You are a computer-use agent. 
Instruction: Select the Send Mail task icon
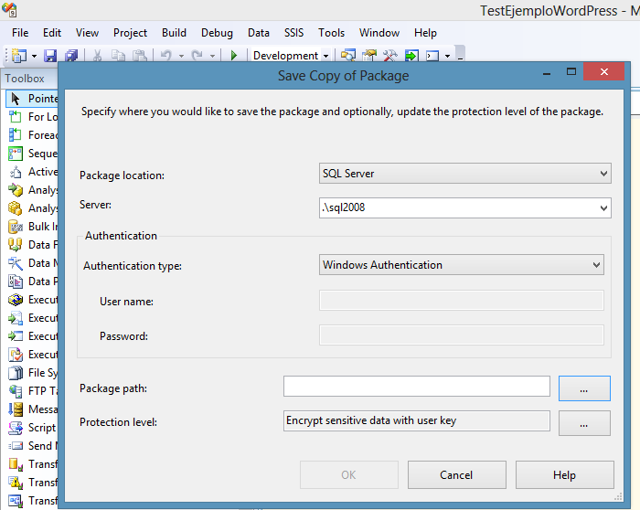[16, 446]
